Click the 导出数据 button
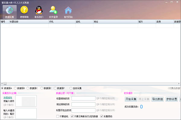The height and width of the screenshot is (120, 181). (x=157, y=99)
